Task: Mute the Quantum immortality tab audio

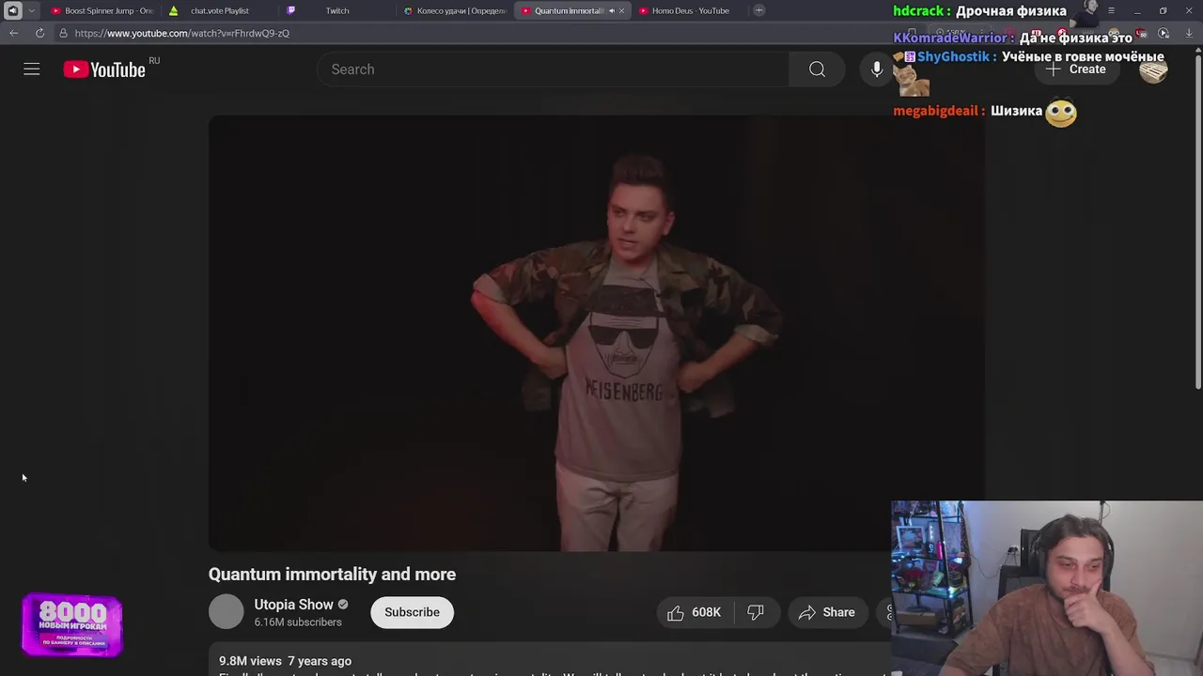Action: click(611, 10)
